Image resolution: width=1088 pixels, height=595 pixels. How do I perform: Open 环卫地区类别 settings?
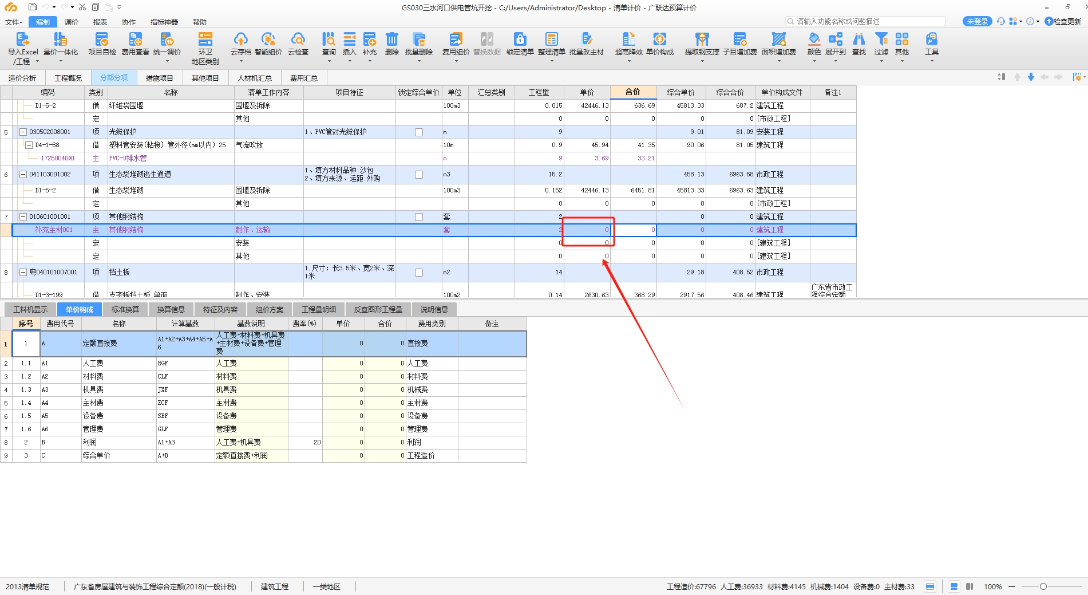pos(205,48)
